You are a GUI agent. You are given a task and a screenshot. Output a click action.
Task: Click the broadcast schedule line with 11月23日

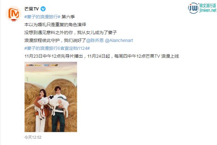[x=102, y=56]
